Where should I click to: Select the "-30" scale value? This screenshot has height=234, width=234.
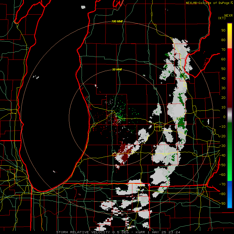pos(222,146)
